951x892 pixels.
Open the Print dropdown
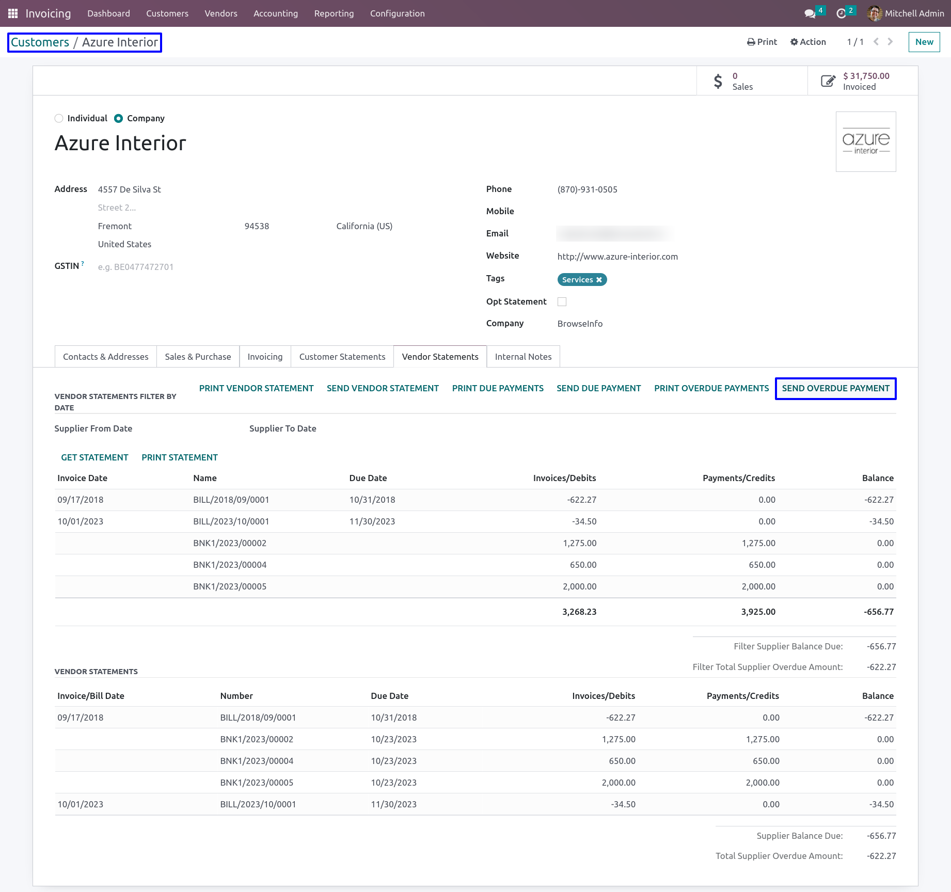[x=762, y=42]
